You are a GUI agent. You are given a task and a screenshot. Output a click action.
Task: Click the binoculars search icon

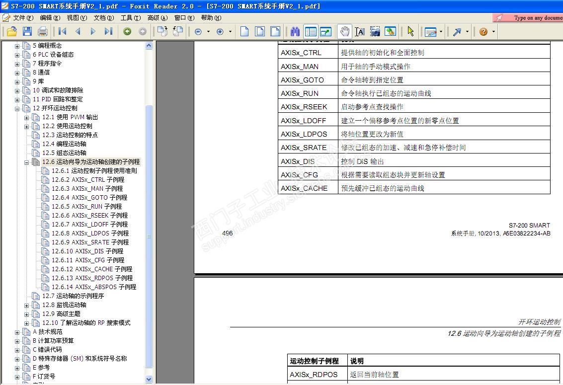point(295,32)
